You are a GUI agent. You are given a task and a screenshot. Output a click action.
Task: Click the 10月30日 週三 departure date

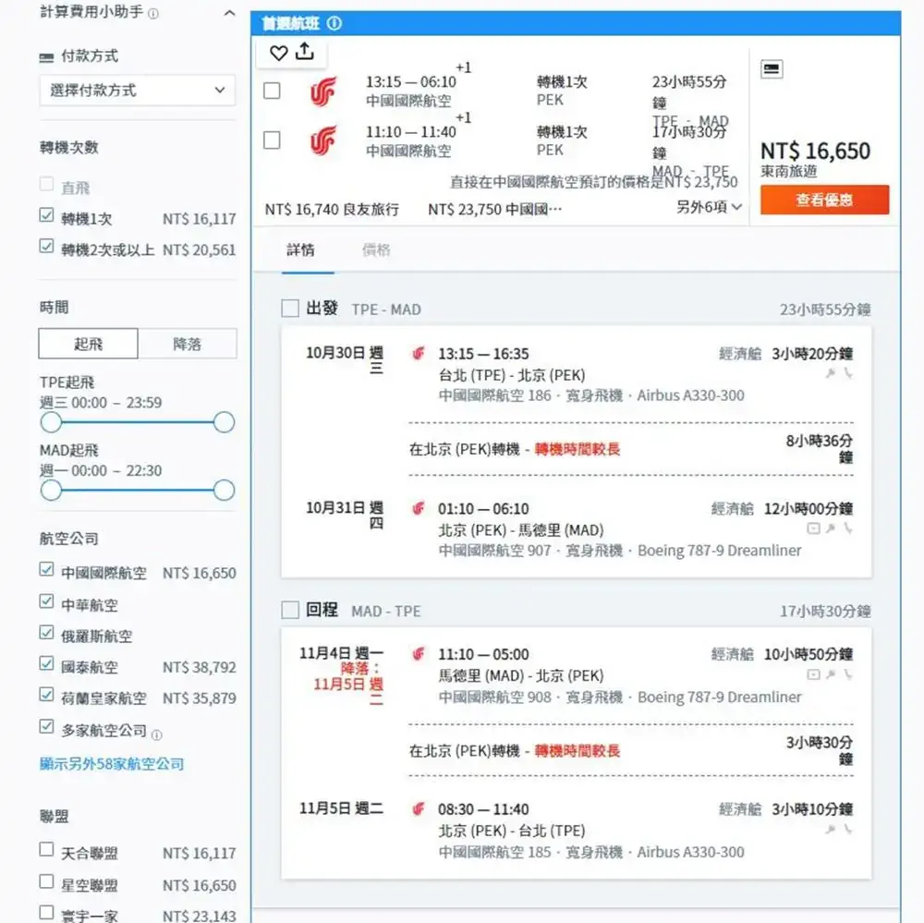click(x=345, y=360)
